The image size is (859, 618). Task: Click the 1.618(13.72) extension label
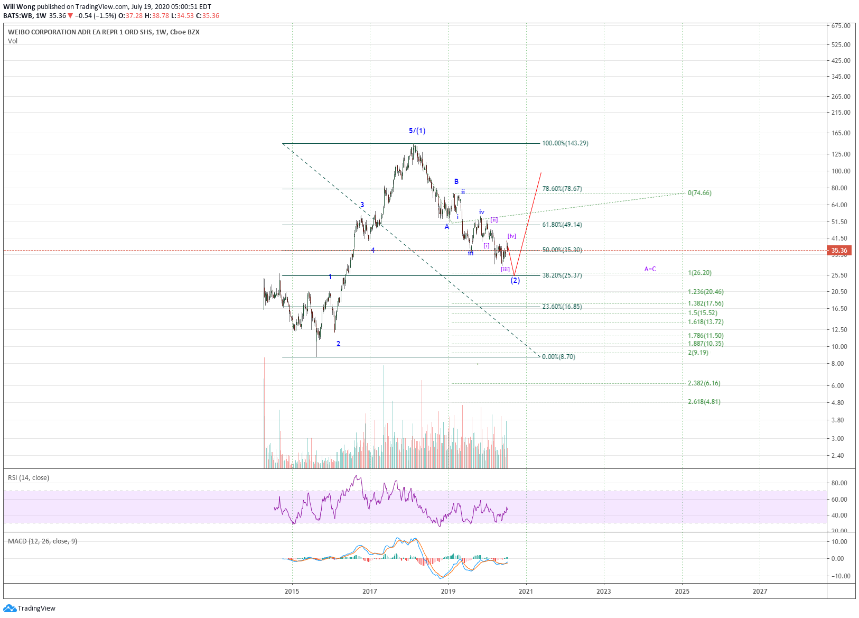point(706,322)
